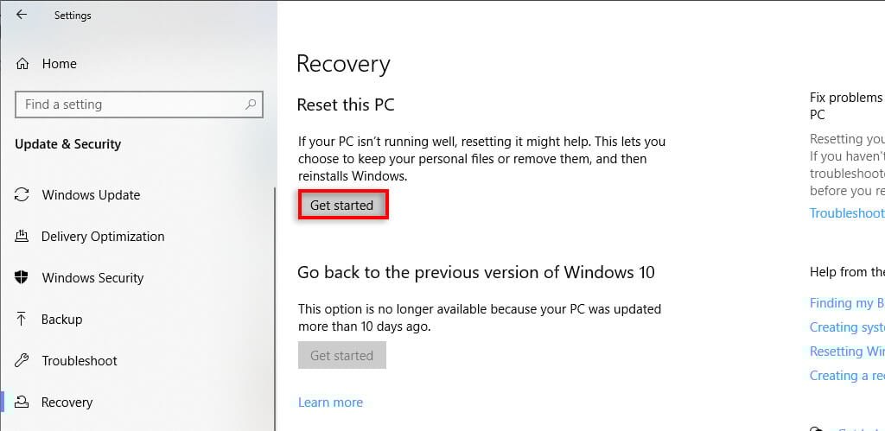
Task: Open the Resetting Win… help link
Action: click(847, 352)
